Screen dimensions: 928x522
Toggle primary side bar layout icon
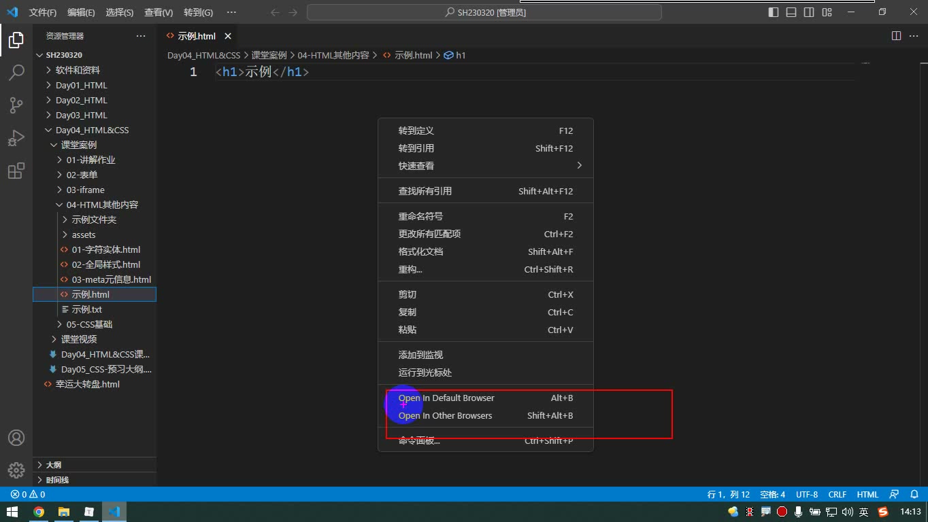(774, 12)
